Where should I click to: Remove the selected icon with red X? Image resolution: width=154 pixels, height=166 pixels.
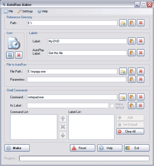19,55
